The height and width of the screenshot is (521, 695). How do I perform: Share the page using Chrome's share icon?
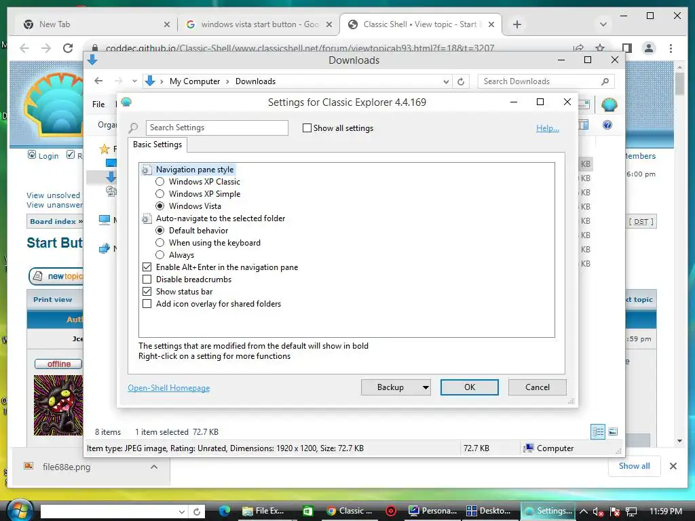578,48
